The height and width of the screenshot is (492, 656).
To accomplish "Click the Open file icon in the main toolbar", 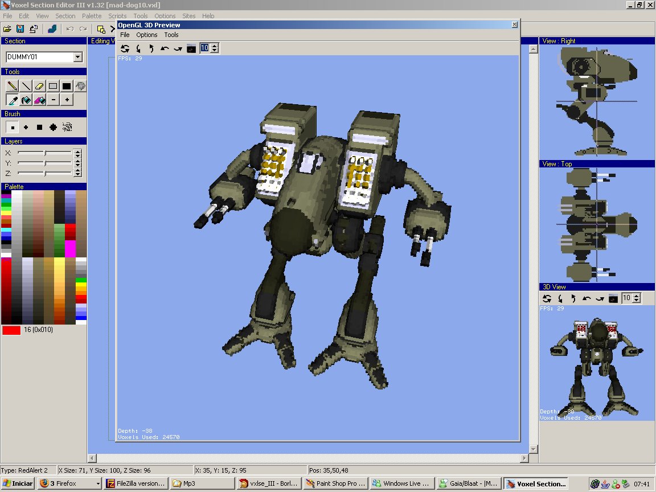I will [7, 29].
